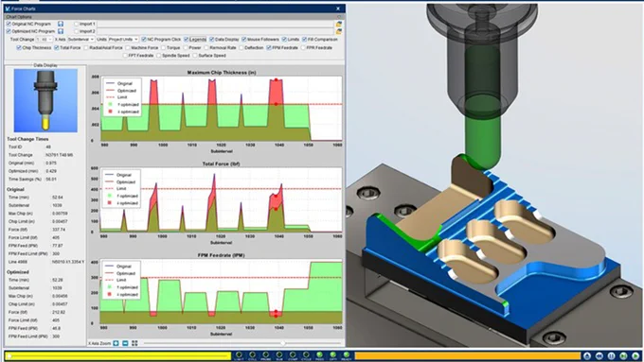This screenshot has width=644, height=362.
Task: Enable the Spindle Speed chart
Action: [x=158, y=56]
